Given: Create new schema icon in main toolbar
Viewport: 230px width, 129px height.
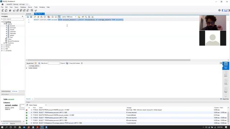Looking at the screenshot, I should [x=14, y=10].
